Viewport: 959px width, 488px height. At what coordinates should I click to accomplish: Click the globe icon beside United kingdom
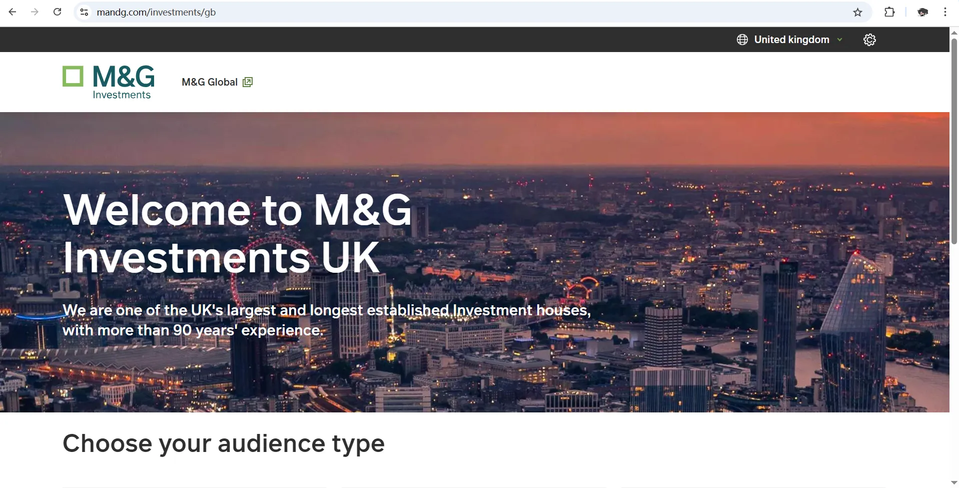pos(742,40)
